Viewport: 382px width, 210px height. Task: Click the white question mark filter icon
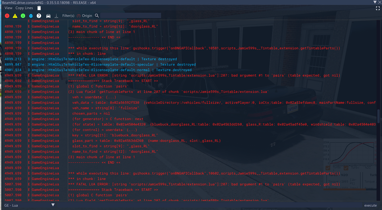click(x=39, y=16)
